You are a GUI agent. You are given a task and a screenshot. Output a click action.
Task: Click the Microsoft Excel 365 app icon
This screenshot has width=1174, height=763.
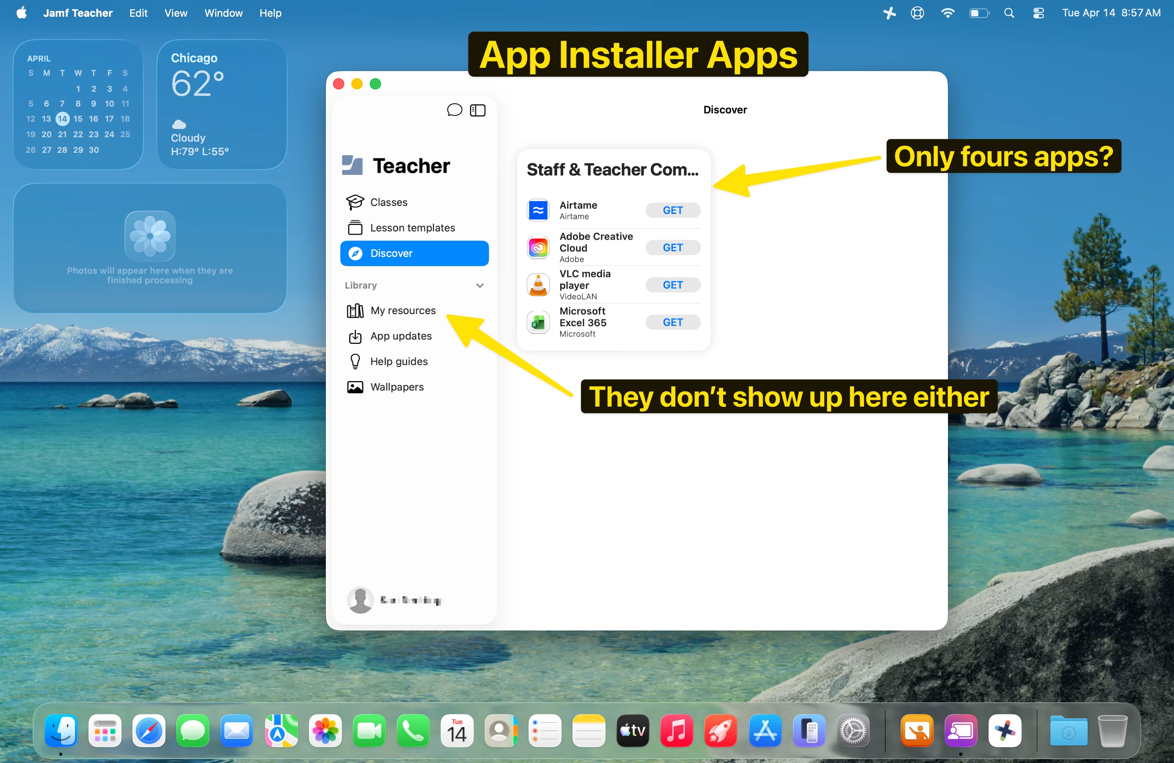coord(538,322)
